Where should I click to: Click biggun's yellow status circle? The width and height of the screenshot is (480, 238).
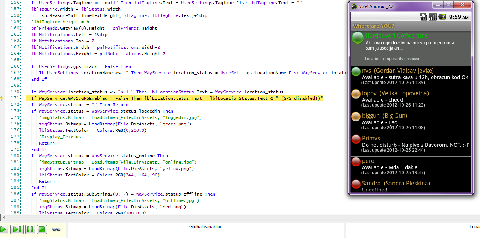click(356, 116)
